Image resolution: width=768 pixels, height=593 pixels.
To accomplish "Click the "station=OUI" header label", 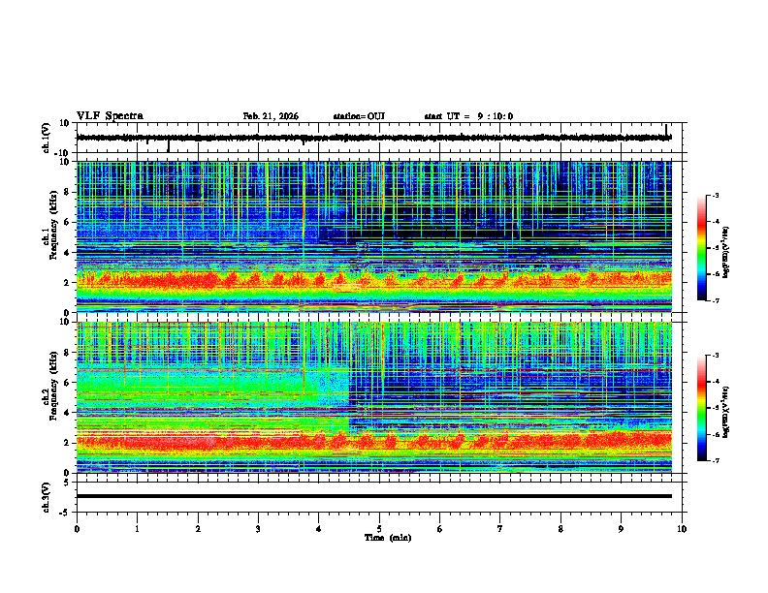I will 359,116.
